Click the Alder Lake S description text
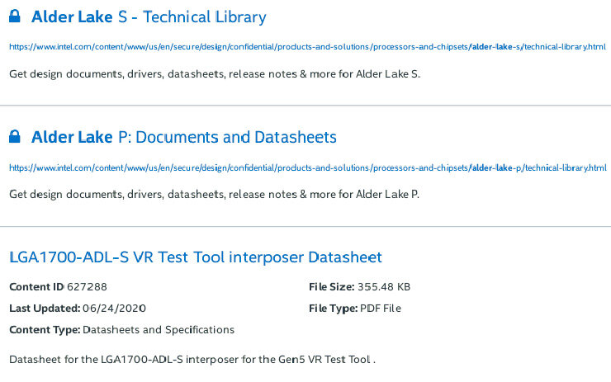Viewport: 611px width, 382px height. tap(215, 74)
